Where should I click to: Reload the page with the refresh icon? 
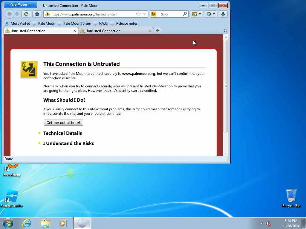26,14
